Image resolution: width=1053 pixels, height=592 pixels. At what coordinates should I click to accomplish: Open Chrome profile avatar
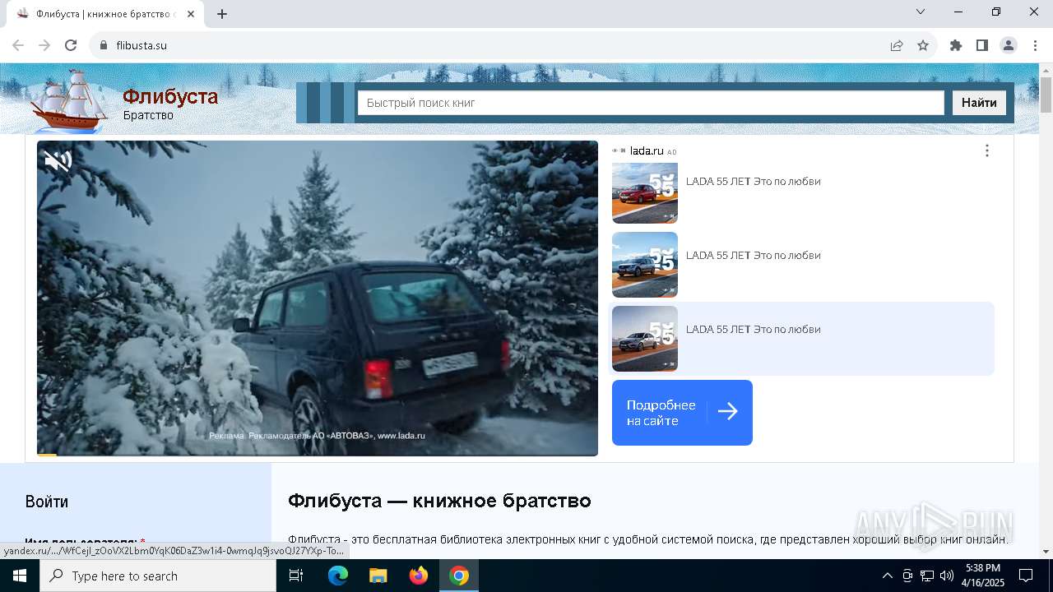(1009, 45)
